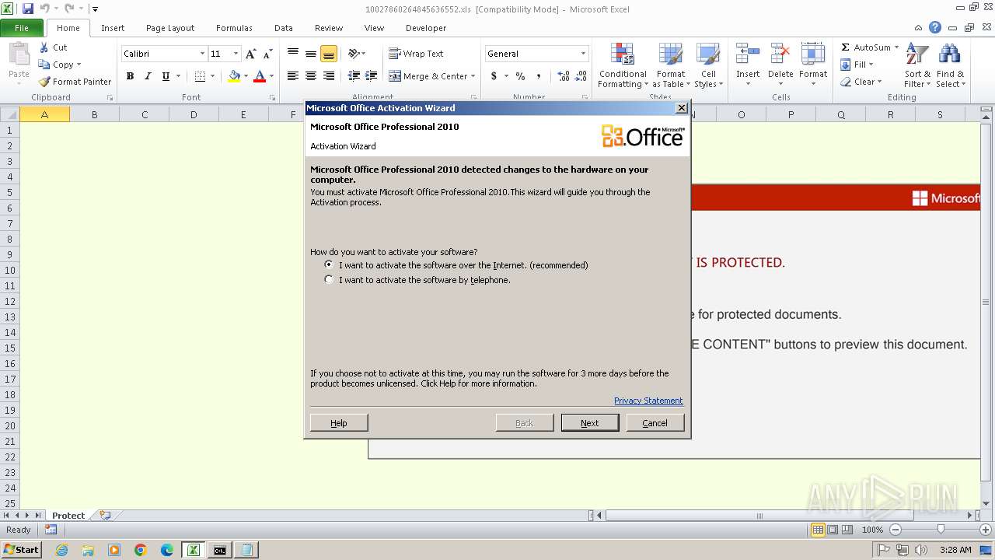This screenshot has width=995, height=560.
Task: Click Top Align icon
Action: click(293, 54)
